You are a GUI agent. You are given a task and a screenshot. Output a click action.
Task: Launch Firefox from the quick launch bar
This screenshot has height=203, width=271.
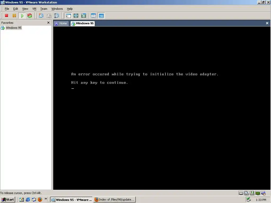click(40, 200)
